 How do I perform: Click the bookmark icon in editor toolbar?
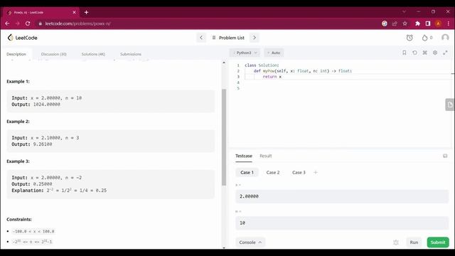405,53
